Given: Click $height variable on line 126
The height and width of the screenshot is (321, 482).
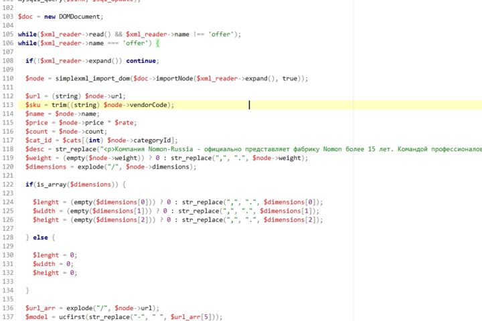Looking at the screenshot, I should 46,220.
